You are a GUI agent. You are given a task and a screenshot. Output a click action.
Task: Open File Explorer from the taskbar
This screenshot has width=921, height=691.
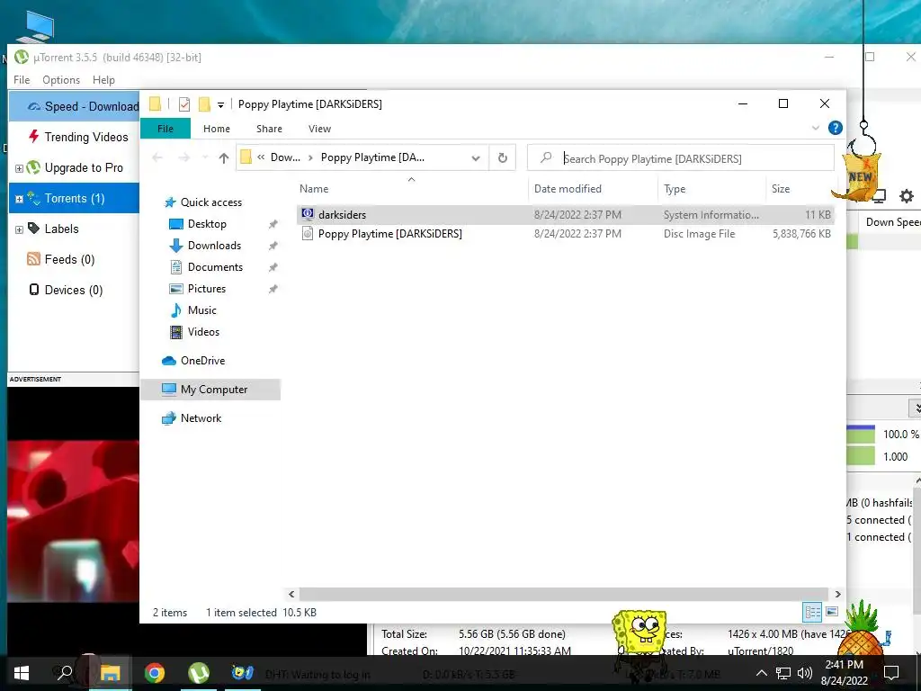click(x=110, y=673)
